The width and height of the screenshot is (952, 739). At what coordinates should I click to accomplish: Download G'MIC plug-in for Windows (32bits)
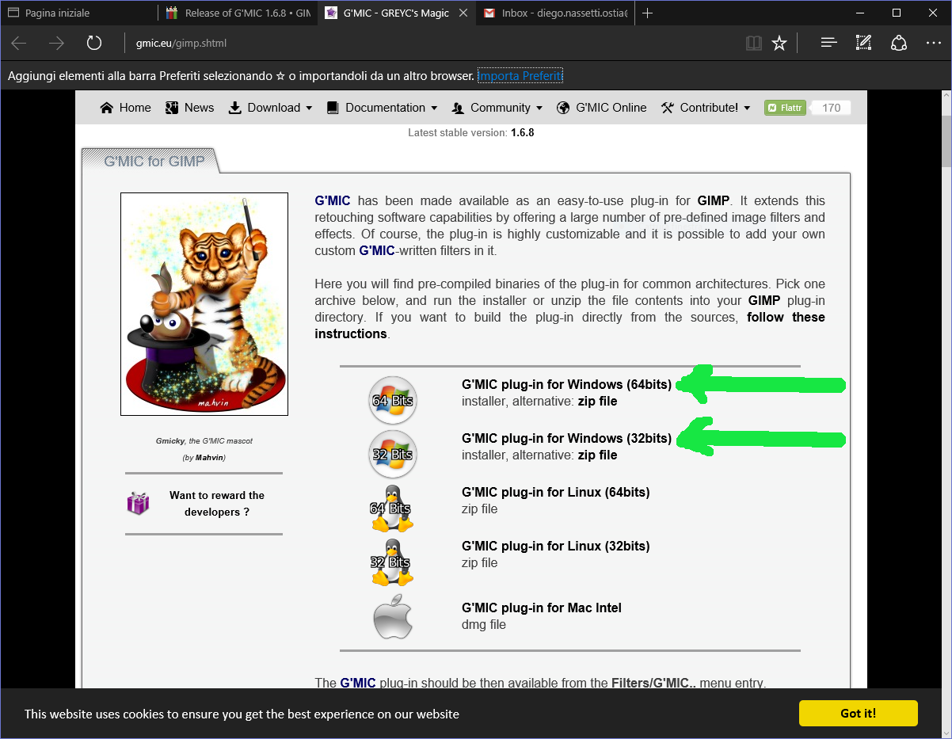click(x=566, y=438)
